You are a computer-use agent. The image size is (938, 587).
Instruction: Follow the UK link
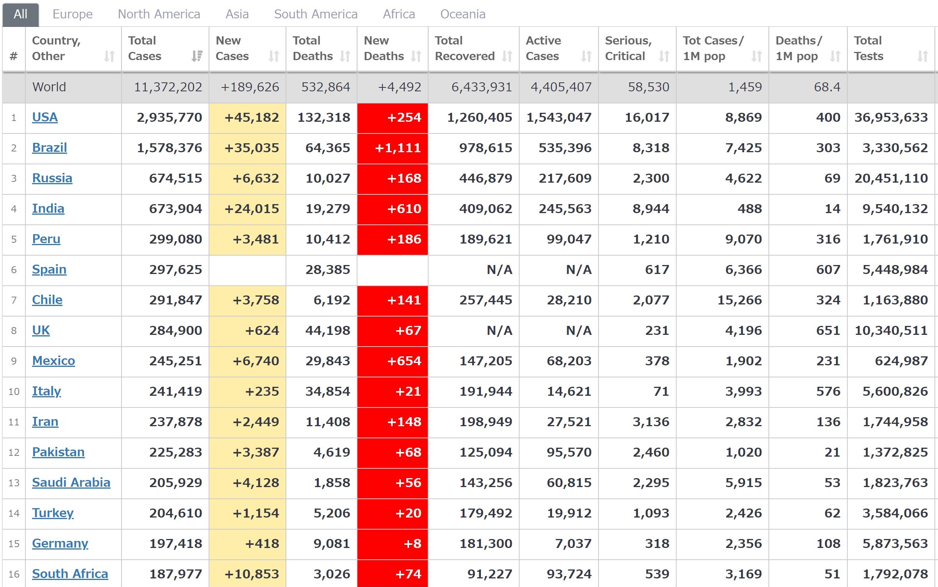[41, 330]
